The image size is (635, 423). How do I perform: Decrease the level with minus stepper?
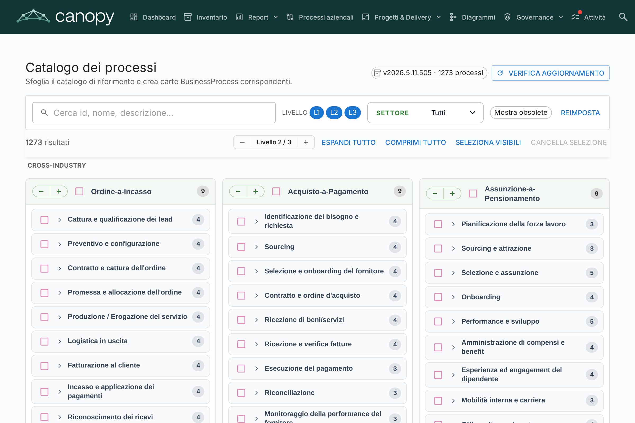pos(242,142)
